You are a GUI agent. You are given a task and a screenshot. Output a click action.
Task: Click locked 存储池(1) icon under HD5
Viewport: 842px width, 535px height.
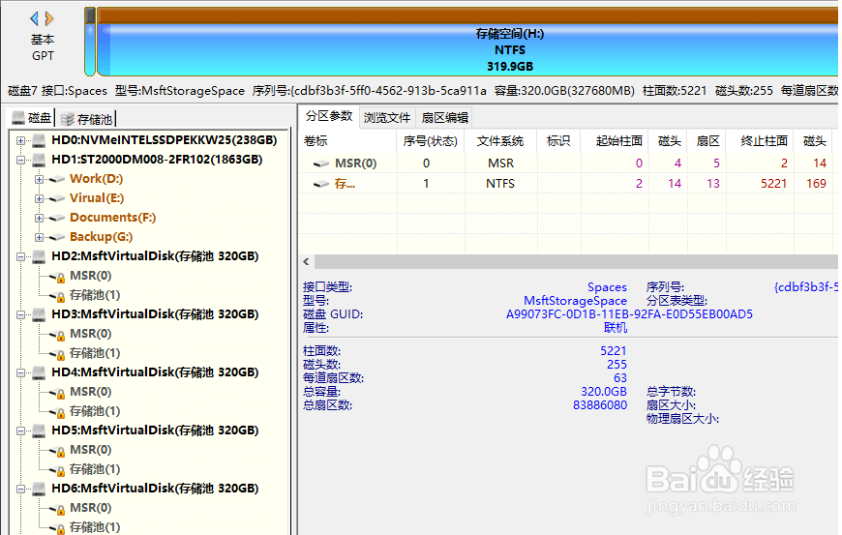(57, 469)
